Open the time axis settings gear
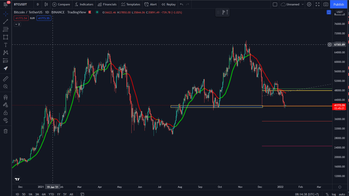Screen dimensions: 349x196 click(340, 187)
